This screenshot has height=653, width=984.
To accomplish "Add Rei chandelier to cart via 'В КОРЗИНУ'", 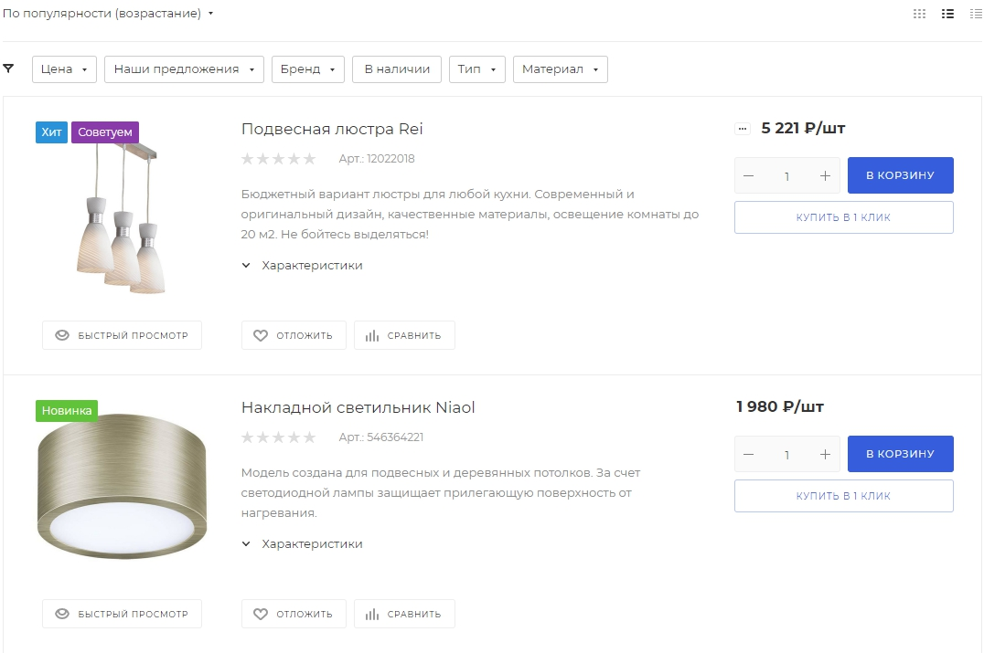I will [x=900, y=174].
